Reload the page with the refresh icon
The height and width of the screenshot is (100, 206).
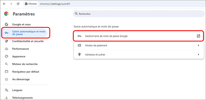click(18, 4)
